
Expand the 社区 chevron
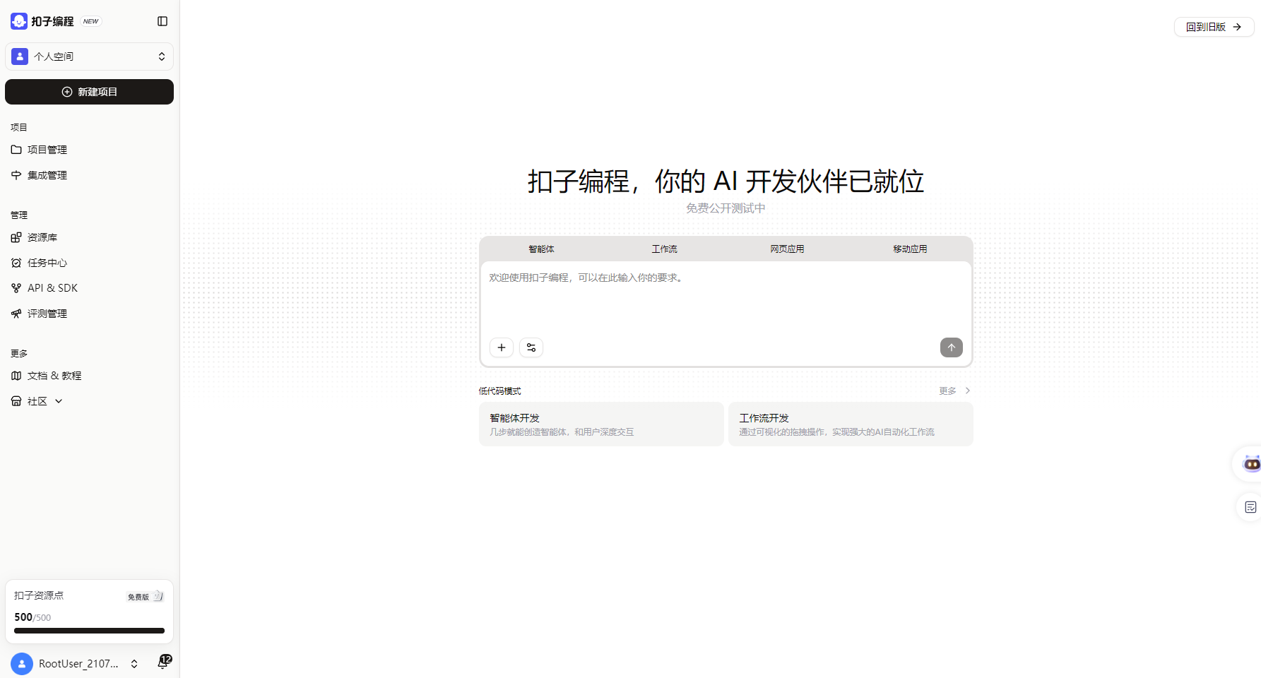[59, 401]
